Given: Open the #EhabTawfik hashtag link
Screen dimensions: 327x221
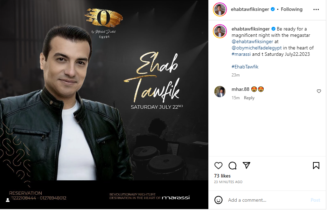Looking at the screenshot, I should pos(245,67).
